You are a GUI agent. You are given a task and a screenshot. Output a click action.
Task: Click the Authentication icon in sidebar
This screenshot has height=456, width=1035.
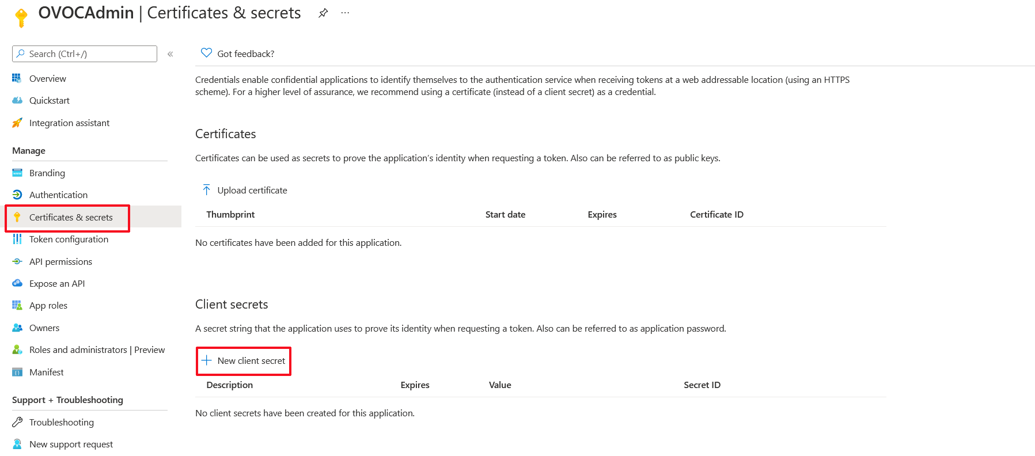(17, 195)
